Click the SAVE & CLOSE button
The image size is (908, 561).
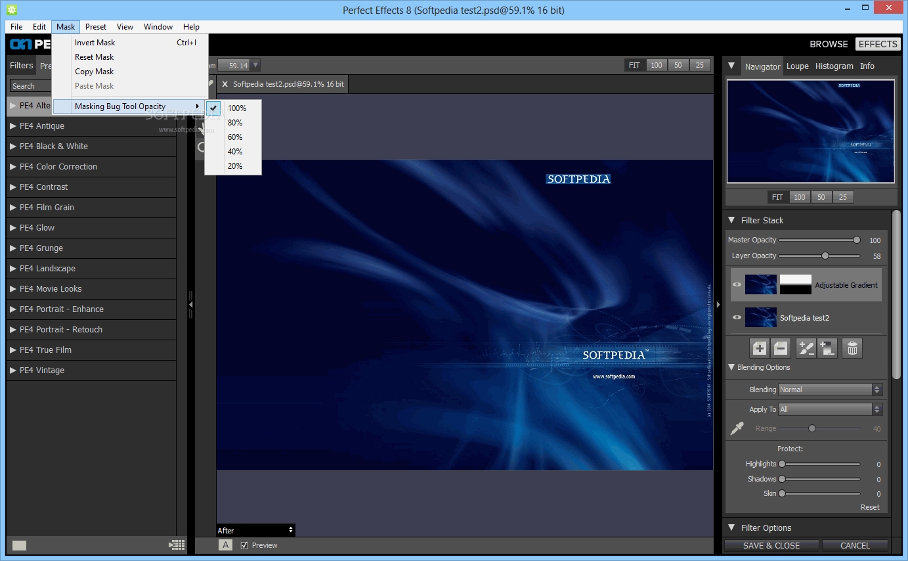pyautogui.click(x=771, y=545)
